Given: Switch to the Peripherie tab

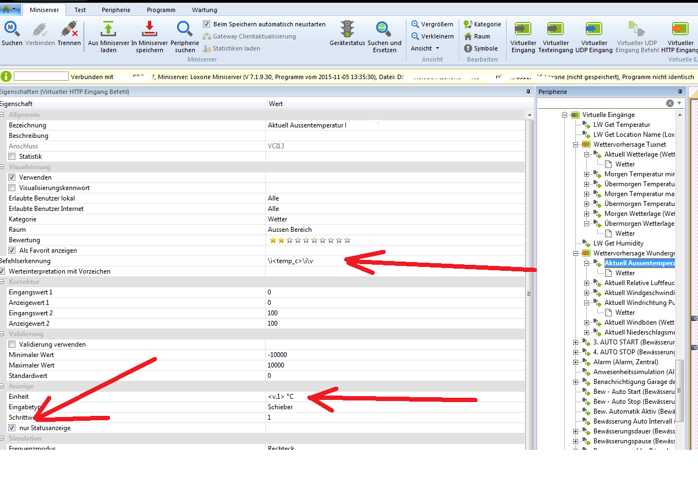Looking at the screenshot, I should (x=116, y=10).
